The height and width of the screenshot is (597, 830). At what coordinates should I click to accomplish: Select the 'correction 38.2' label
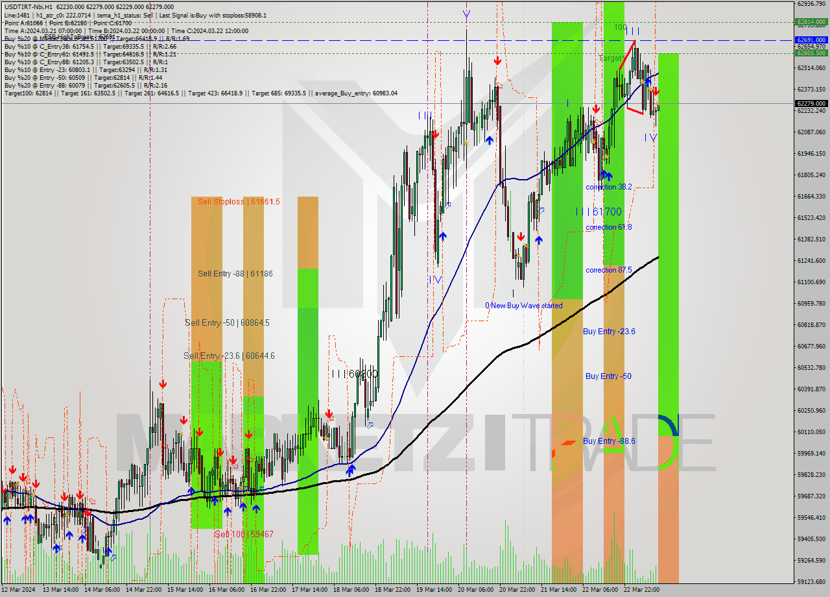[x=609, y=187]
